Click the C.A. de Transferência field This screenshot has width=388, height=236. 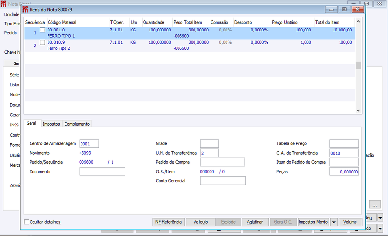tap(344, 153)
